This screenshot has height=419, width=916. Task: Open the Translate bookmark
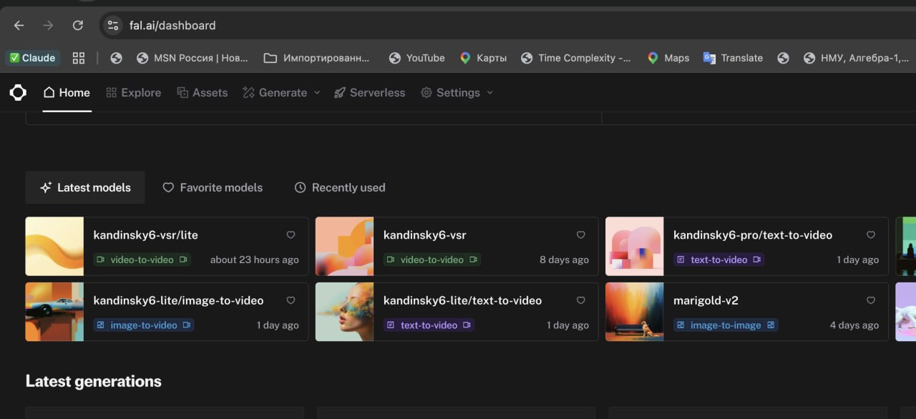point(733,58)
